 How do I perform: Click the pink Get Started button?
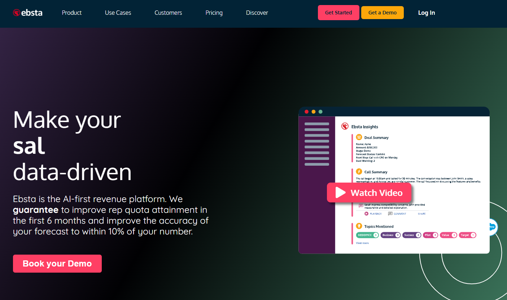(338, 13)
